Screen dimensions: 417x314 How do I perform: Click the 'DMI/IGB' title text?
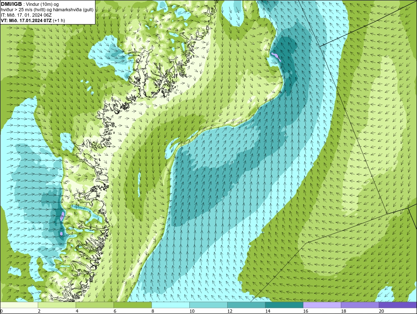[x=11, y=4]
